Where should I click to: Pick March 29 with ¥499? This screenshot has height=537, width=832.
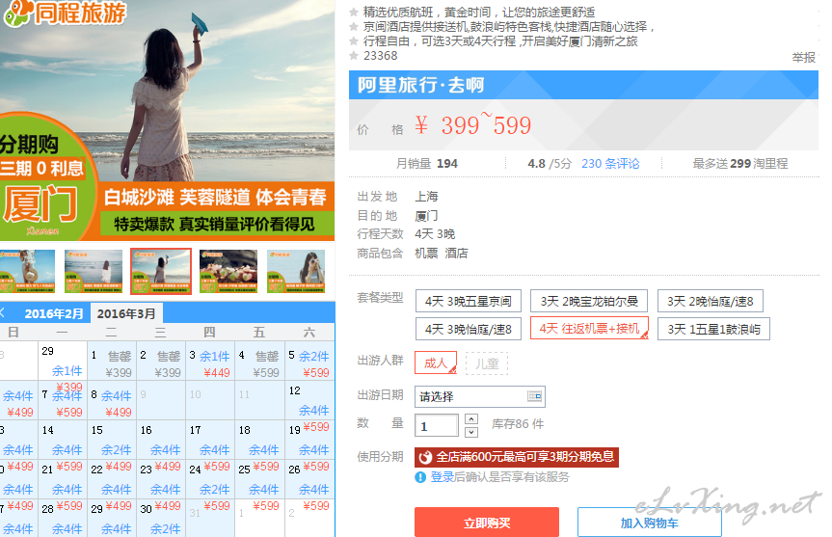click(111, 518)
